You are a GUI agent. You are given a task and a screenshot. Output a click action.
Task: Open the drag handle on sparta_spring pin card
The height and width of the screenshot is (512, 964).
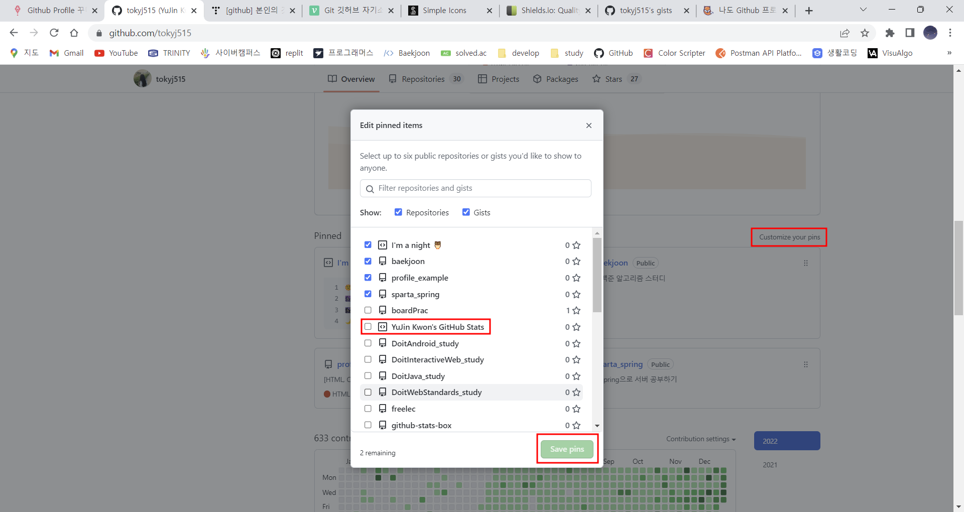[806, 364]
